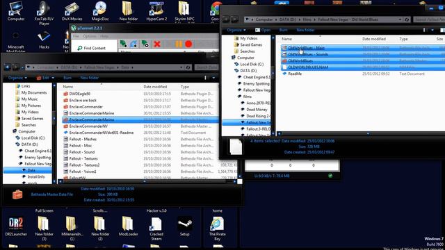Open Help menu in uTorrent

pos(104,36)
